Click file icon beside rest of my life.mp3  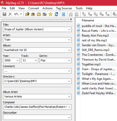click(x=78, y=40)
